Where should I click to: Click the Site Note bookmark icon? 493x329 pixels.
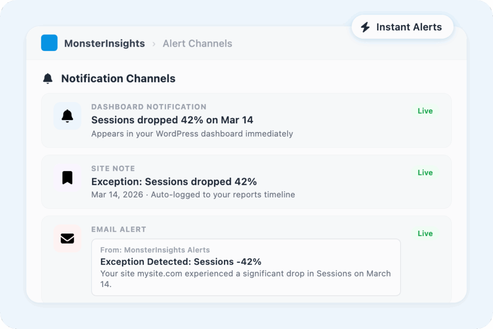[67, 178]
